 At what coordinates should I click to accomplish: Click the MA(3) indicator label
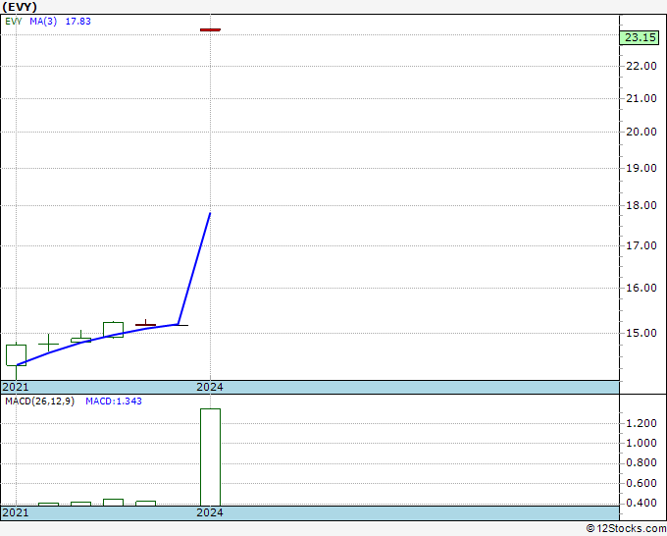point(43,22)
